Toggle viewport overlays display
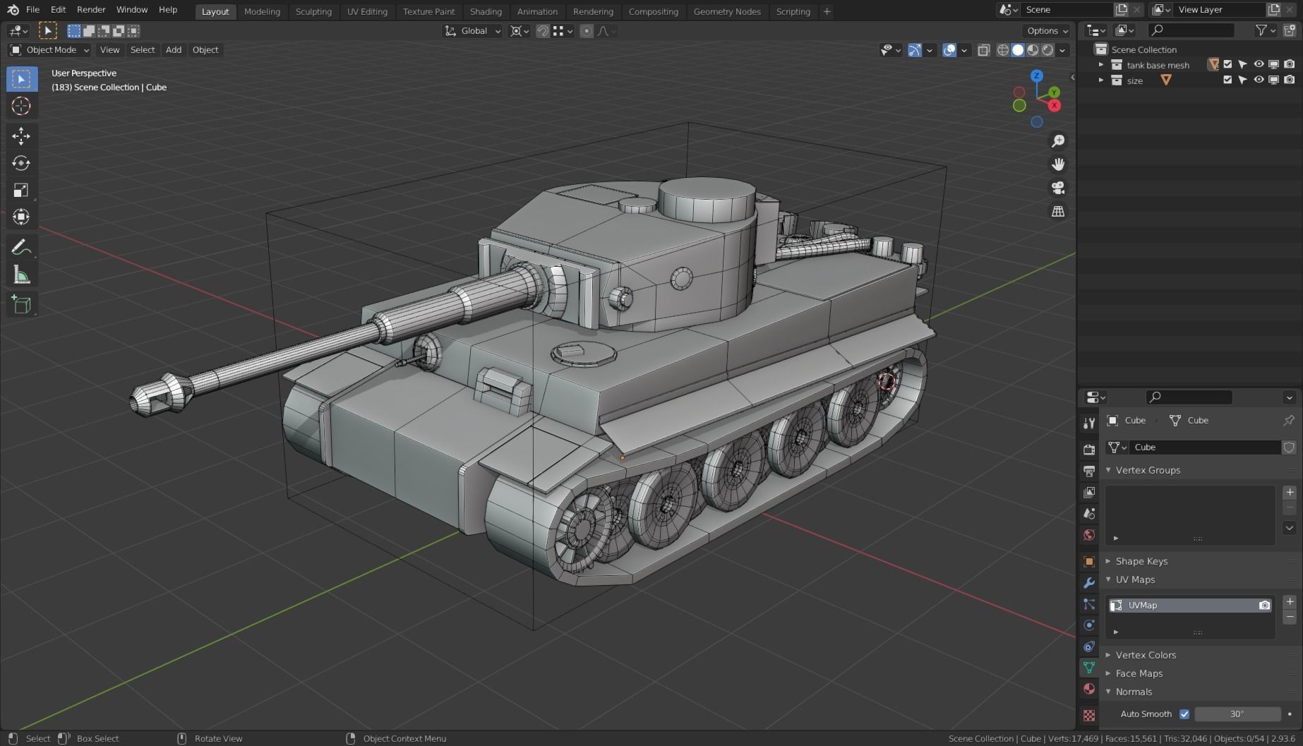Viewport: 1303px width, 746px height. tap(949, 50)
